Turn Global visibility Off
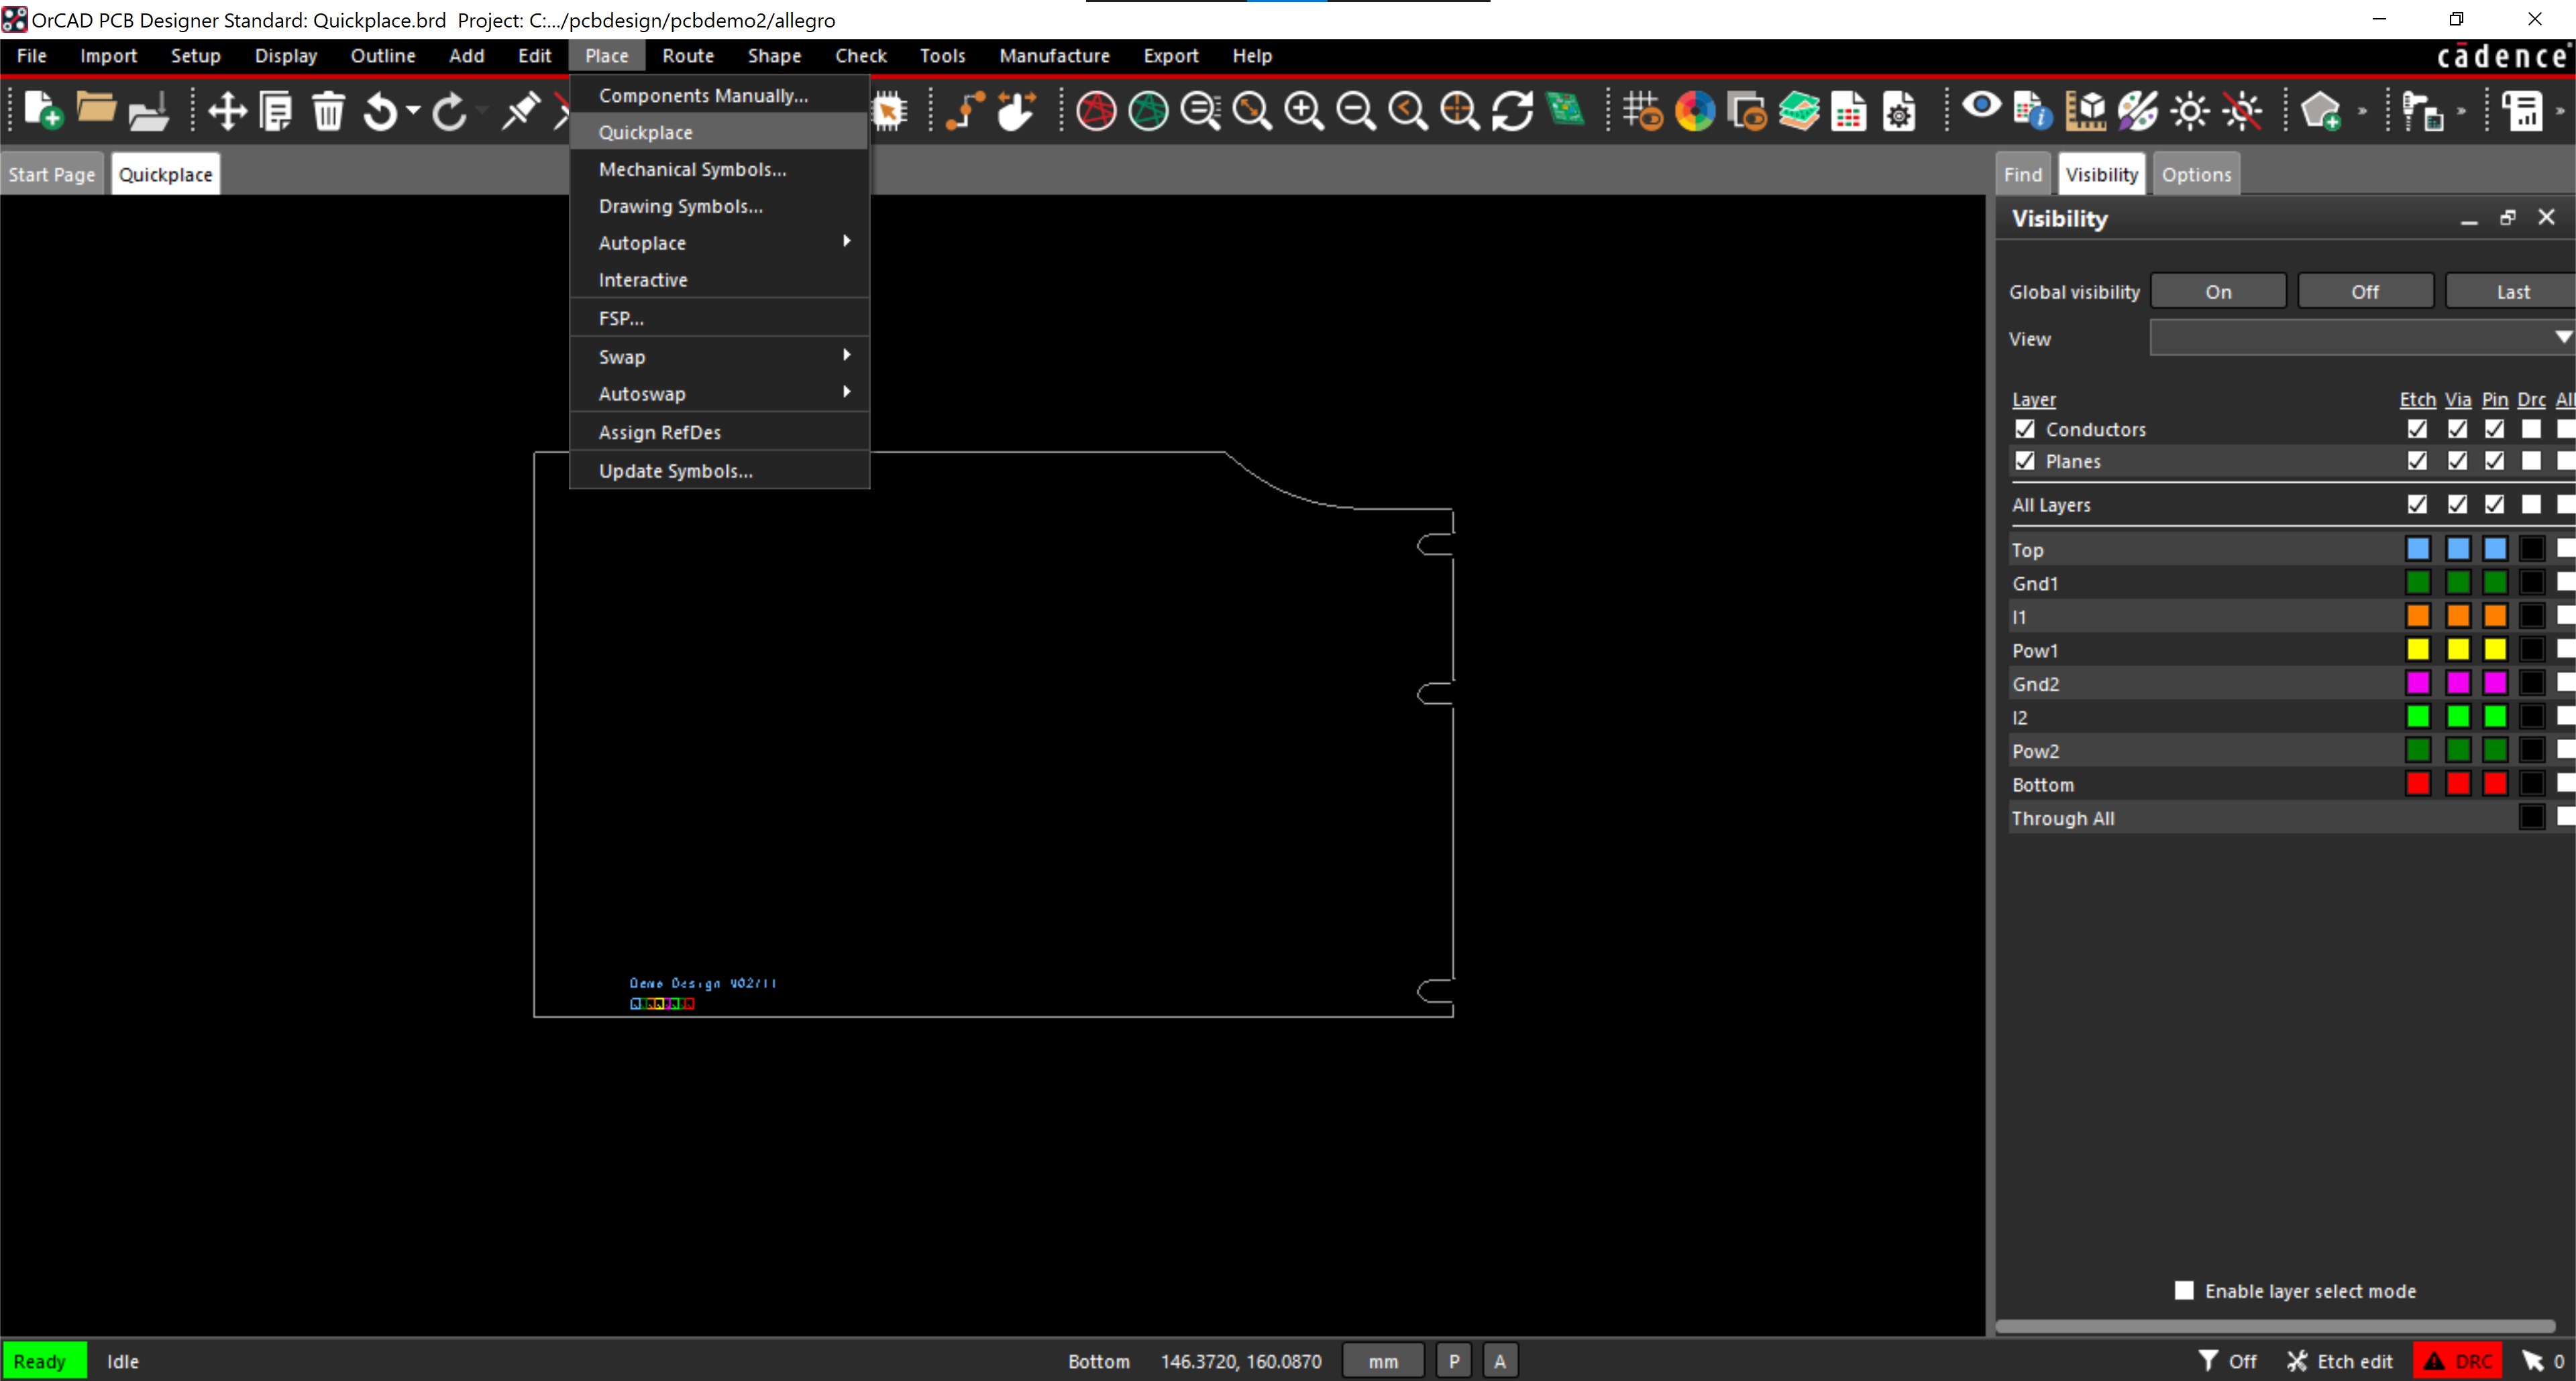The image size is (2576, 1381). [2365, 292]
